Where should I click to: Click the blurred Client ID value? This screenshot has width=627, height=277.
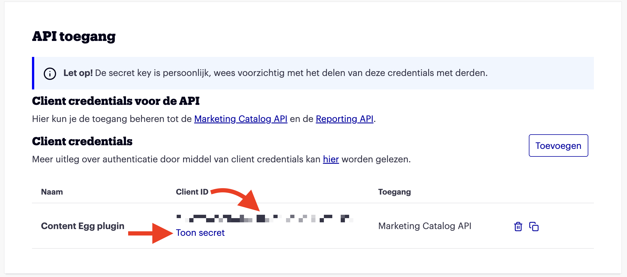coord(264,218)
